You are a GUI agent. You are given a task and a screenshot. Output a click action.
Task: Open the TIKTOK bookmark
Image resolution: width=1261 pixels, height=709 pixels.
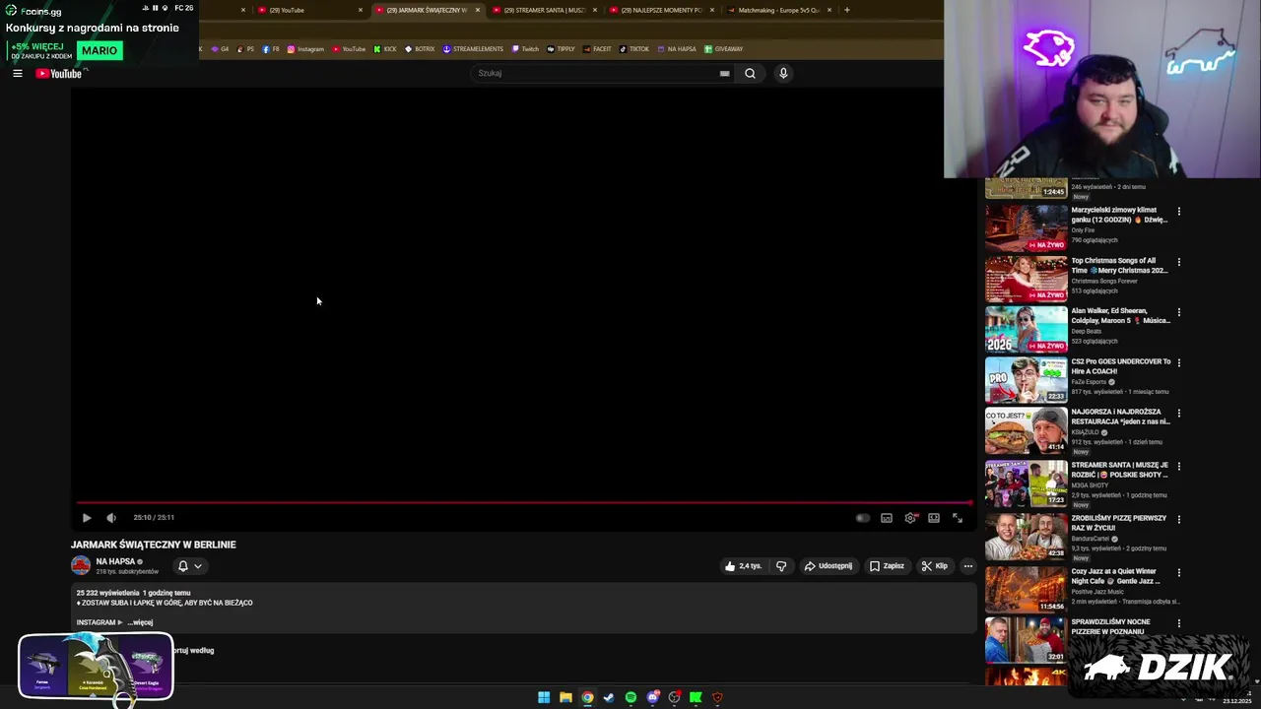pos(634,49)
